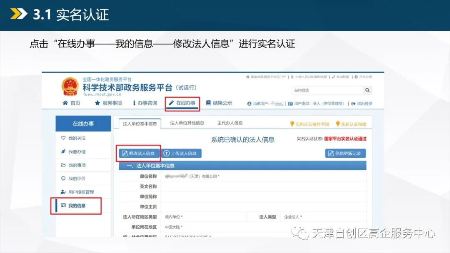Image resolution: width=450 pixels, height=253 pixels.
Task: Open 咨询联系 link
Action: (x=342, y=77)
